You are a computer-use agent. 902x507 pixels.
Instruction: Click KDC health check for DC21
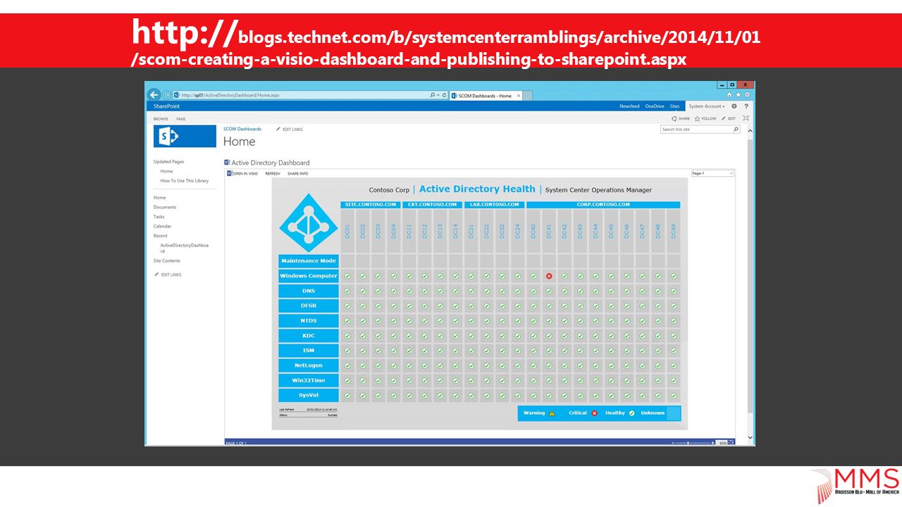coord(471,336)
